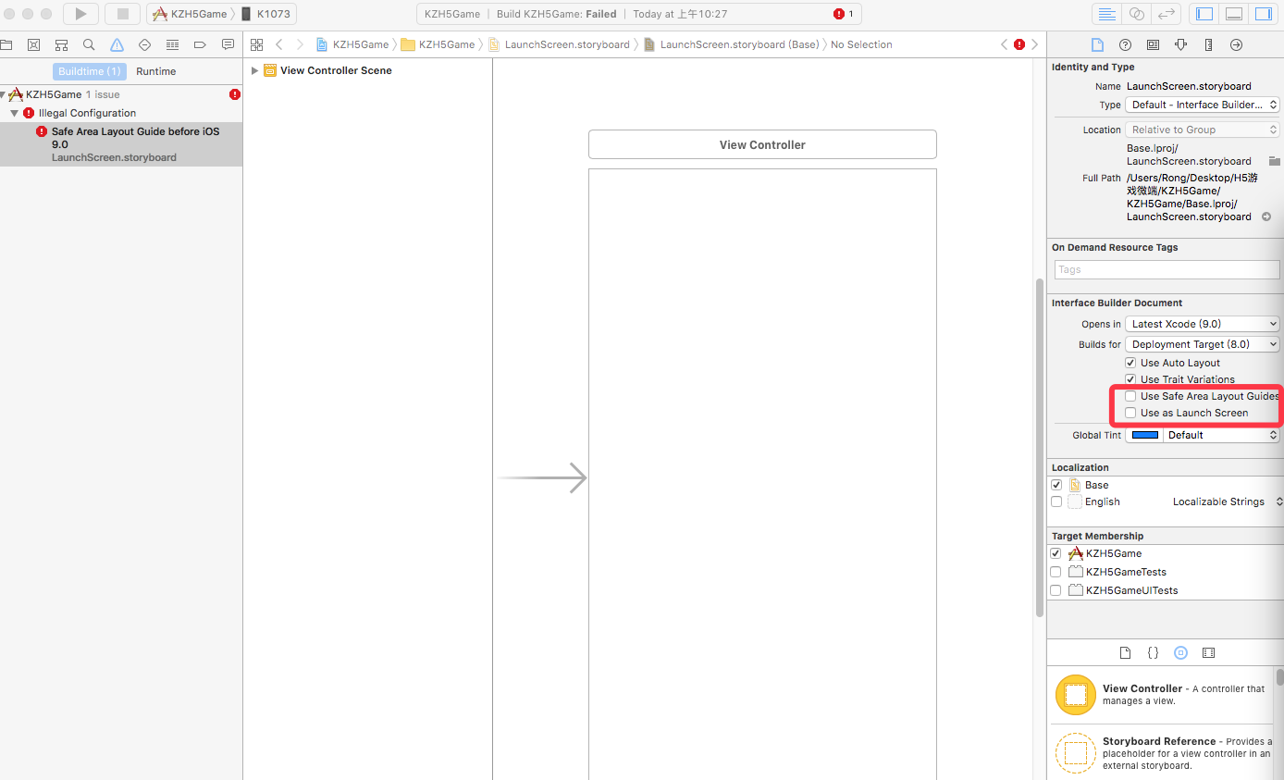Screen dimensions: 1284x780
Task: Open the report navigator speech bubble icon
Action: click(228, 44)
